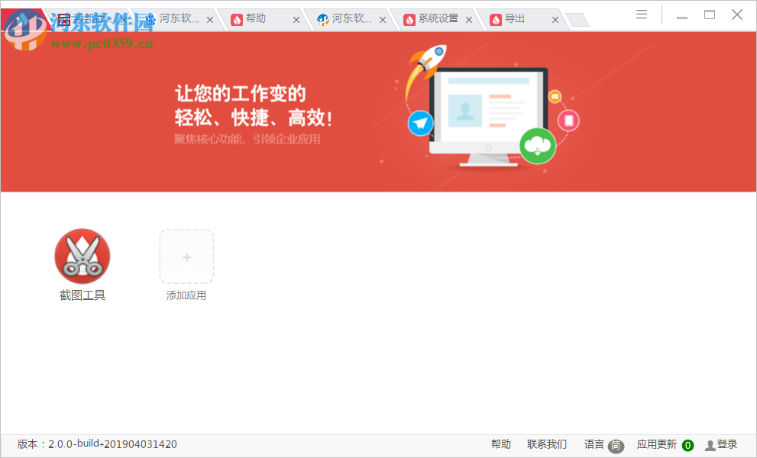Switch to the 系统设置 tab
The width and height of the screenshot is (757, 458).
(439, 19)
